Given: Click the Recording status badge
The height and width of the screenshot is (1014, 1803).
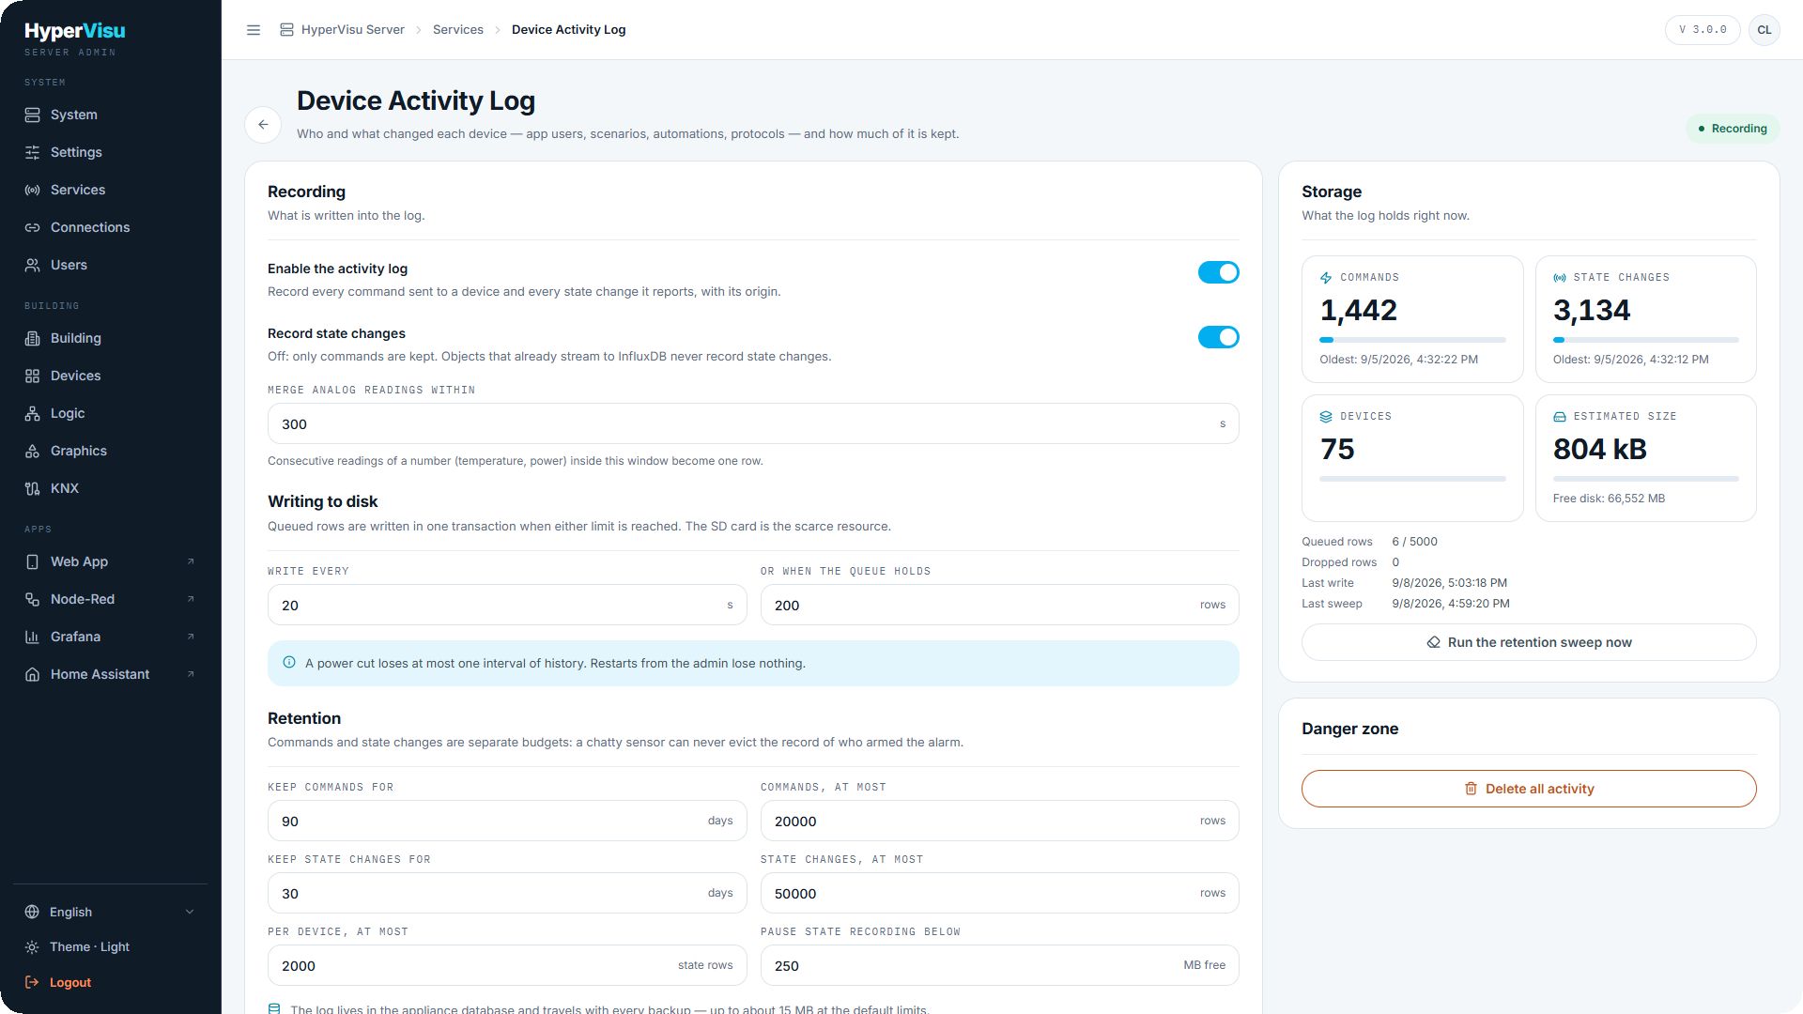Looking at the screenshot, I should point(1733,129).
